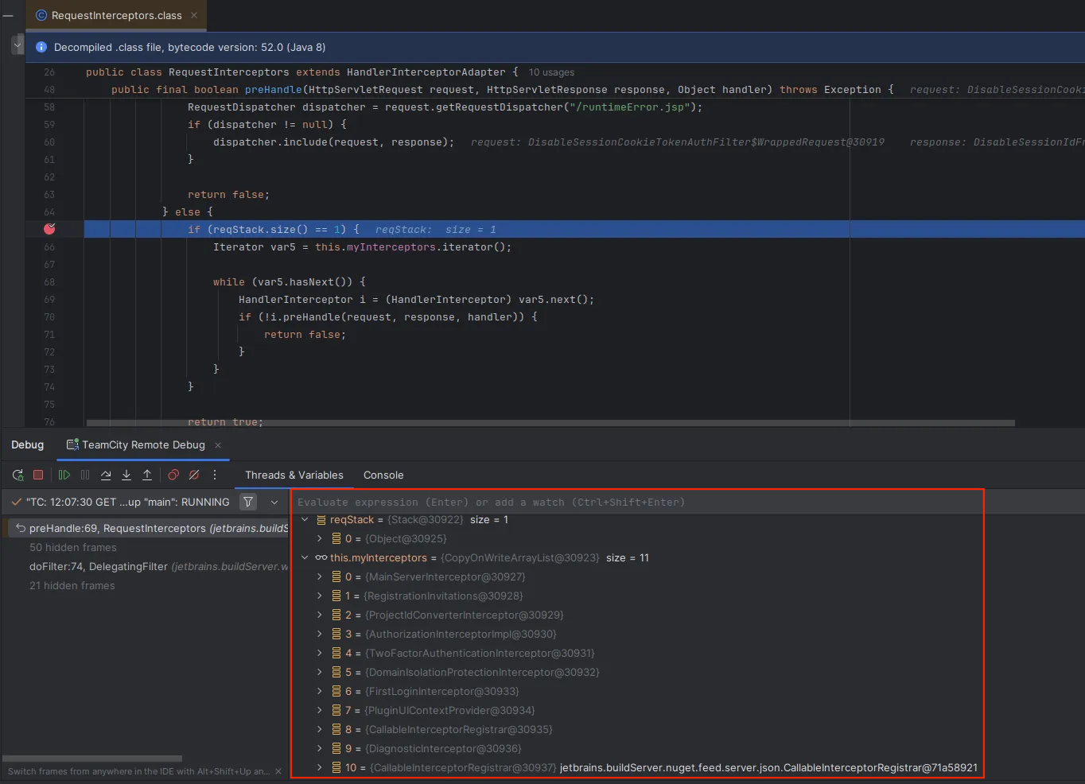Select the reqStack variable row
The height and width of the screenshot is (784, 1085).
point(638,519)
